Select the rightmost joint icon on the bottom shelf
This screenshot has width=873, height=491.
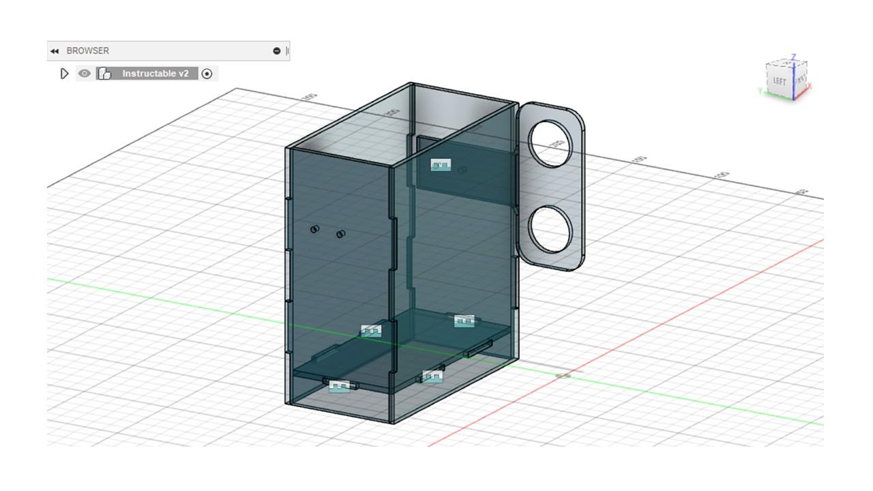[x=464, y=321]
